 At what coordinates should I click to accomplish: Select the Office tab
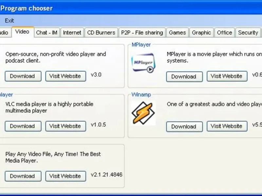[x=224, y=32]
